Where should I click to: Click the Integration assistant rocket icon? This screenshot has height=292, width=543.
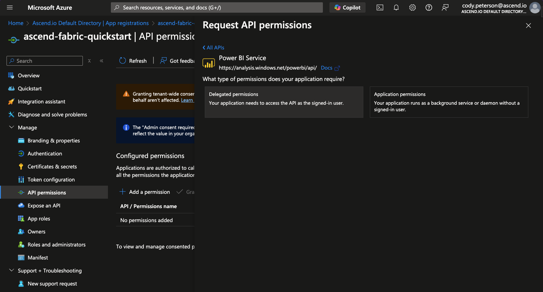(11, 101)
